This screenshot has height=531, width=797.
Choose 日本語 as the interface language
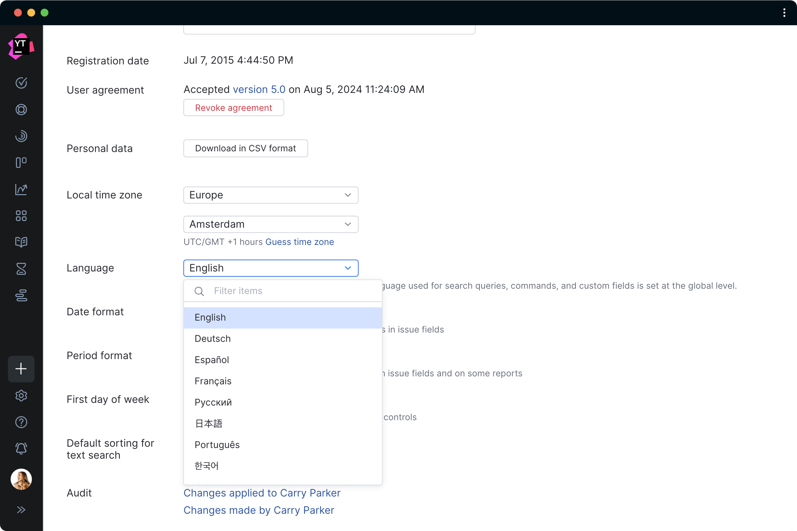[209, 423]
